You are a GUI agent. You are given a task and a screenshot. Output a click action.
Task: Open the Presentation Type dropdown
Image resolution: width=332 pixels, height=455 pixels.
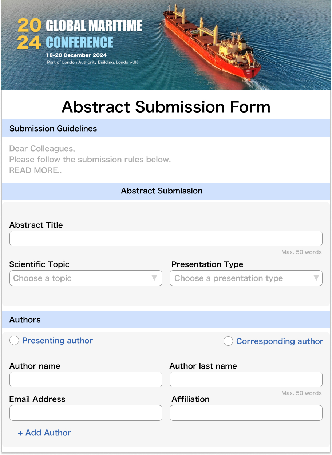tap(246, 278)
